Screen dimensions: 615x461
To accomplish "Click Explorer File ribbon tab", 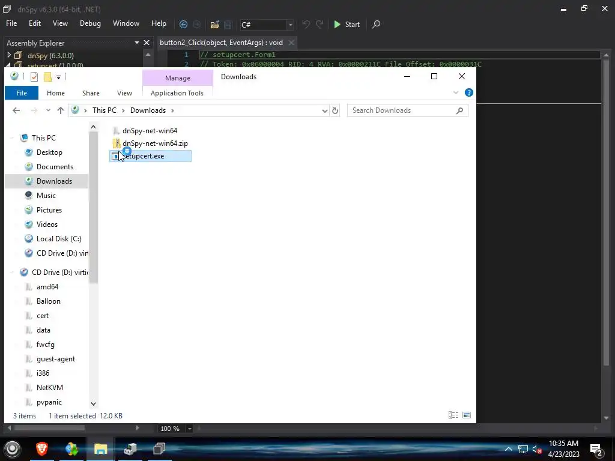I will 22,93.
